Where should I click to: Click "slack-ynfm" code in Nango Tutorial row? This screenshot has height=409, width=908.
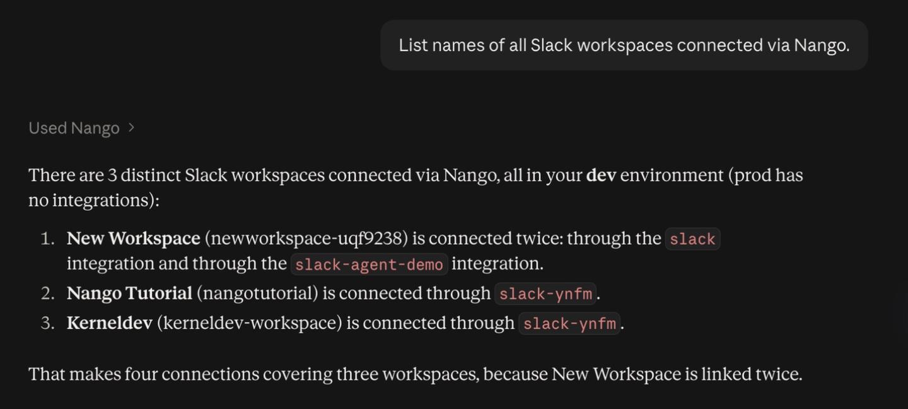pos(545,294)
